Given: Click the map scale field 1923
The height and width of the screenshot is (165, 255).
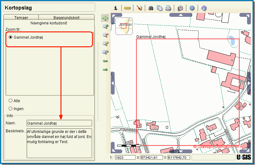Looking at the screenshot, I should (x=125, y=157).
